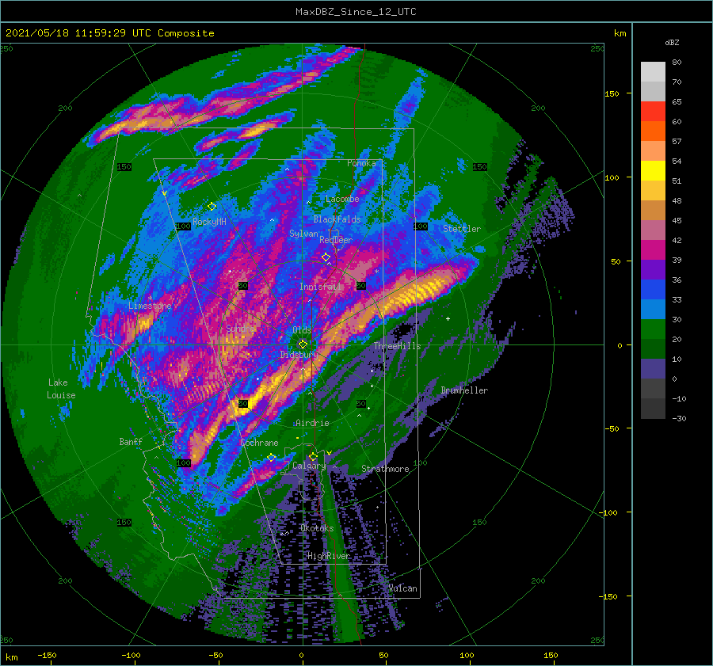
Task: Click the km unit label at top right
Action: pos(620,33)
